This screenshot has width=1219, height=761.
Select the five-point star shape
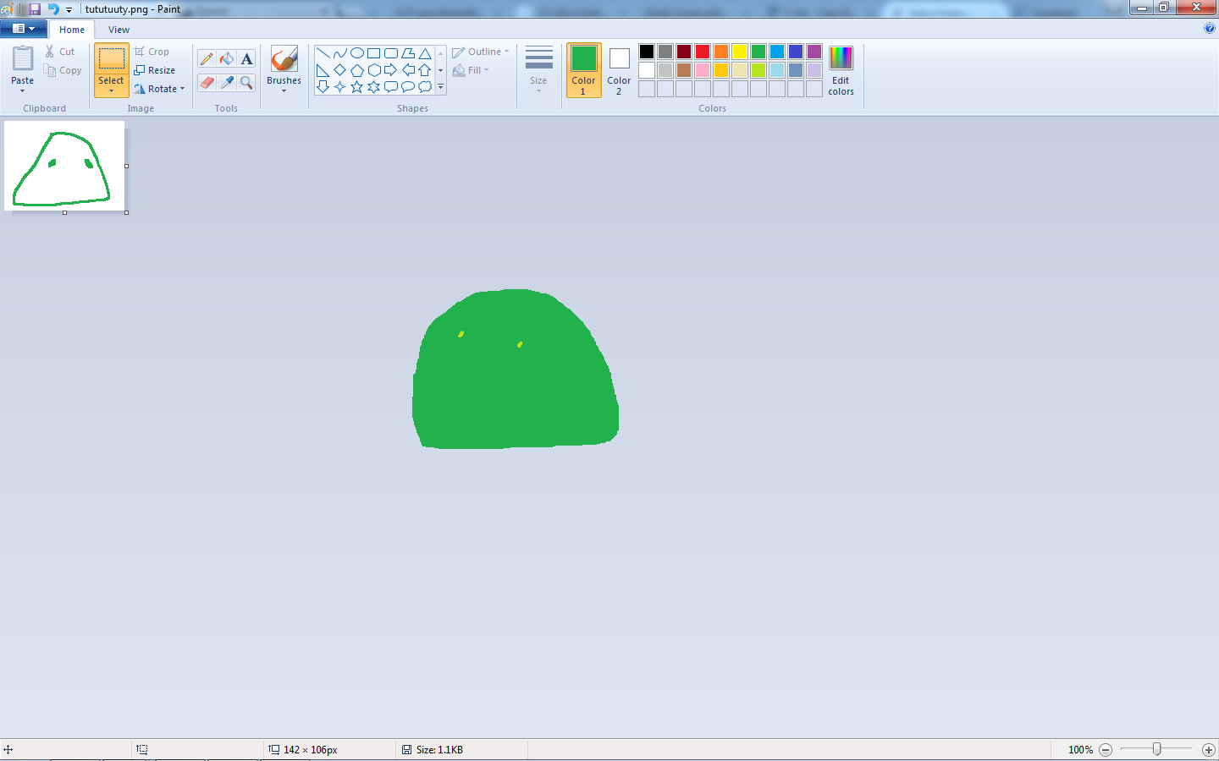[x=357, y=86]
